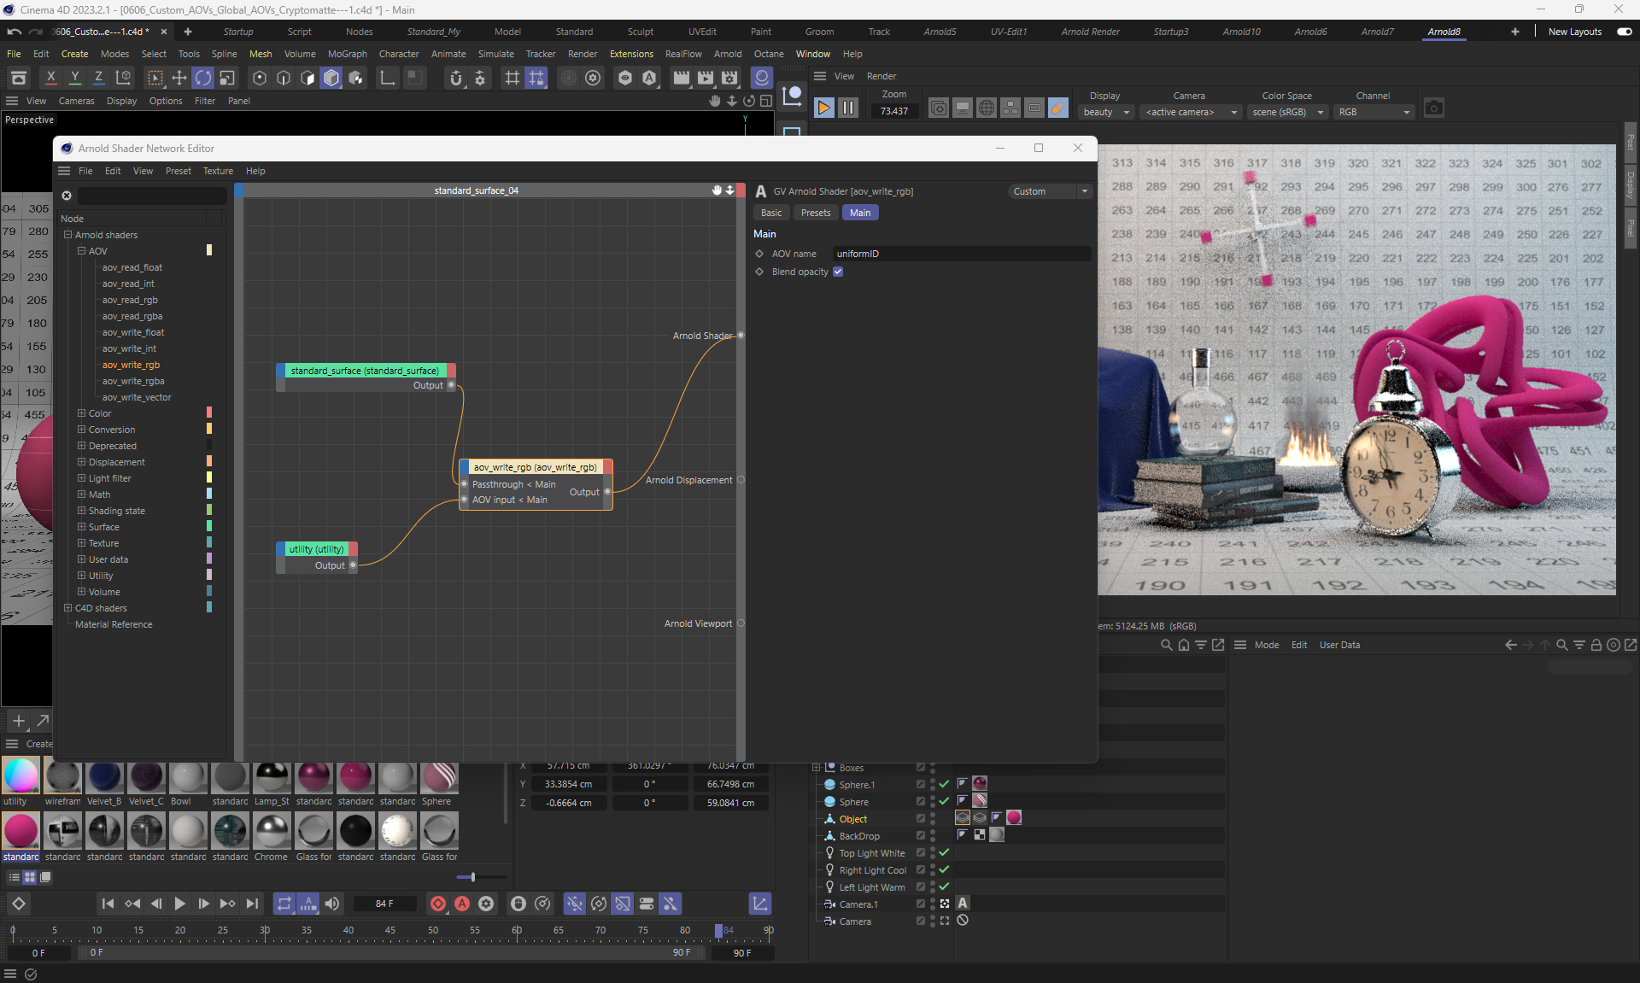Uncheck the Blend opacity checkbox

click(x=838, y=272)
